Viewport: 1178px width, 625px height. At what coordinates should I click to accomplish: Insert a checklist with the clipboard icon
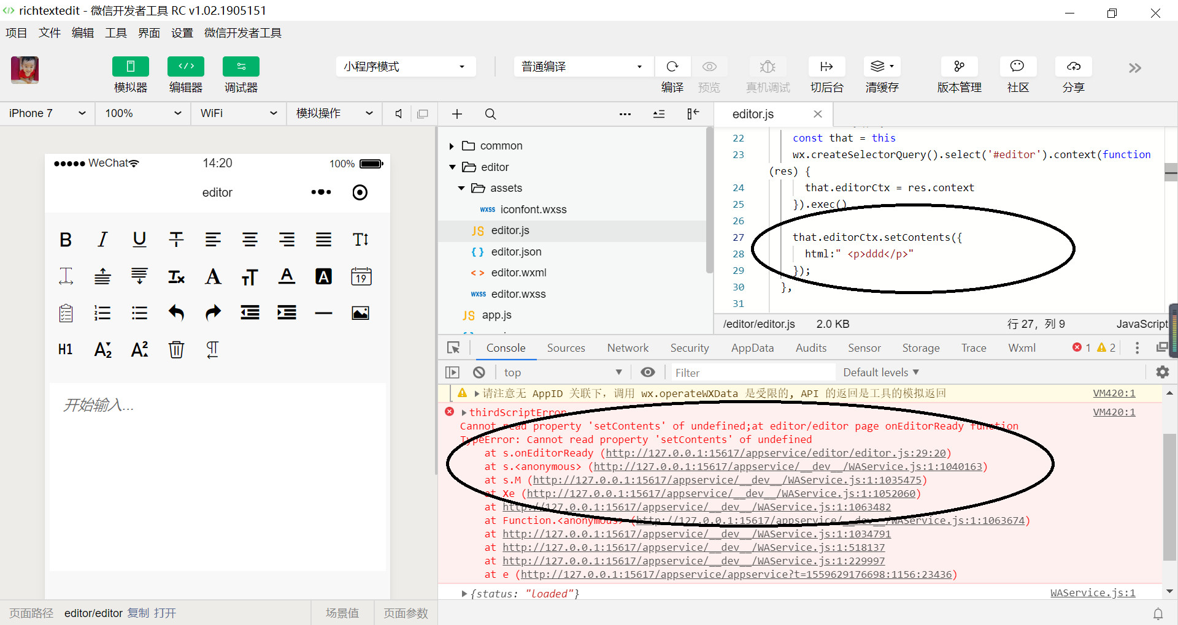pos(66,313)
